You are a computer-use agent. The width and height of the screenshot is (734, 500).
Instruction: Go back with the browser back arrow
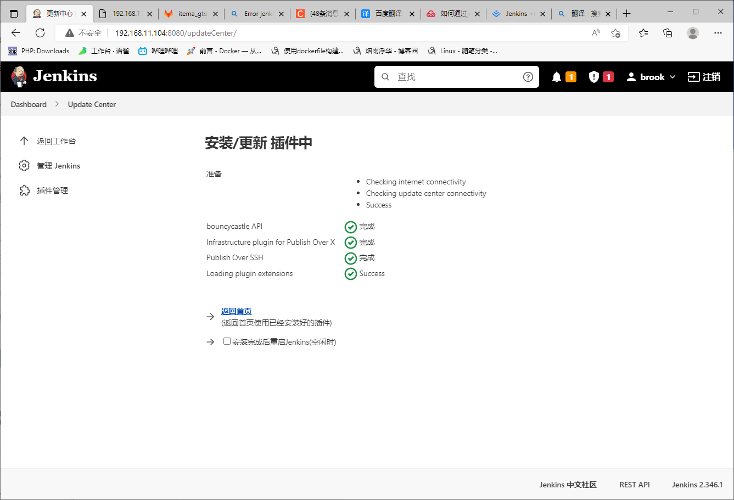[x=16, y=33]
